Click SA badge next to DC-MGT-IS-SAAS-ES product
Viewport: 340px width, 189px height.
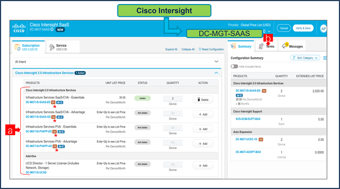(53, 102)
